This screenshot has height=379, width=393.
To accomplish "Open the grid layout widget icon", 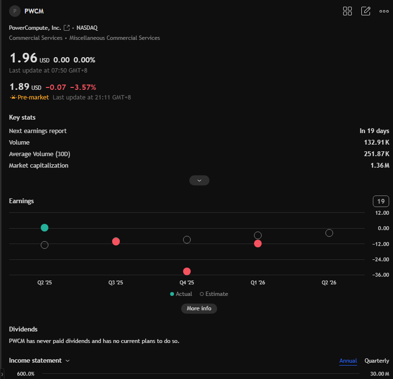I will coord(347,11).
